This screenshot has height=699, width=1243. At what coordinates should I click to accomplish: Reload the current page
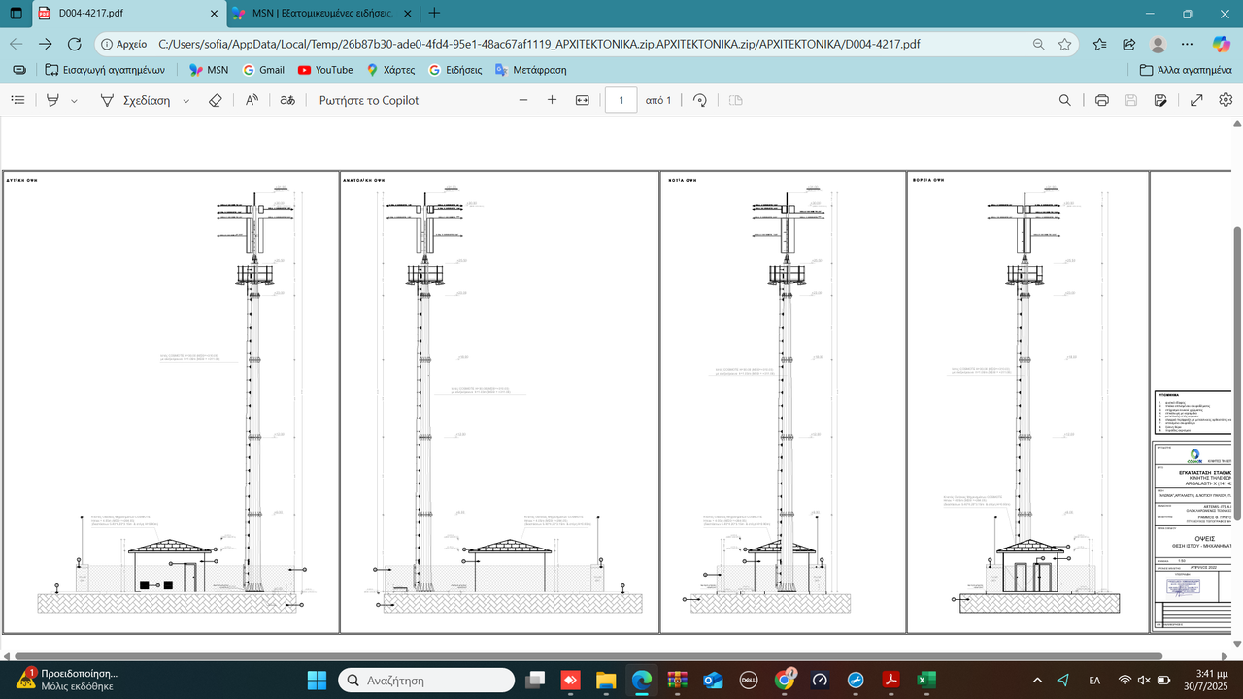[x=75, y=44]
